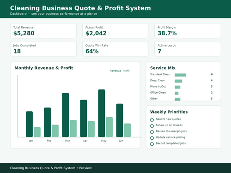Select the March revenue bar
The height and width of the screenshot is (173, 231).
tap(66, 115)
